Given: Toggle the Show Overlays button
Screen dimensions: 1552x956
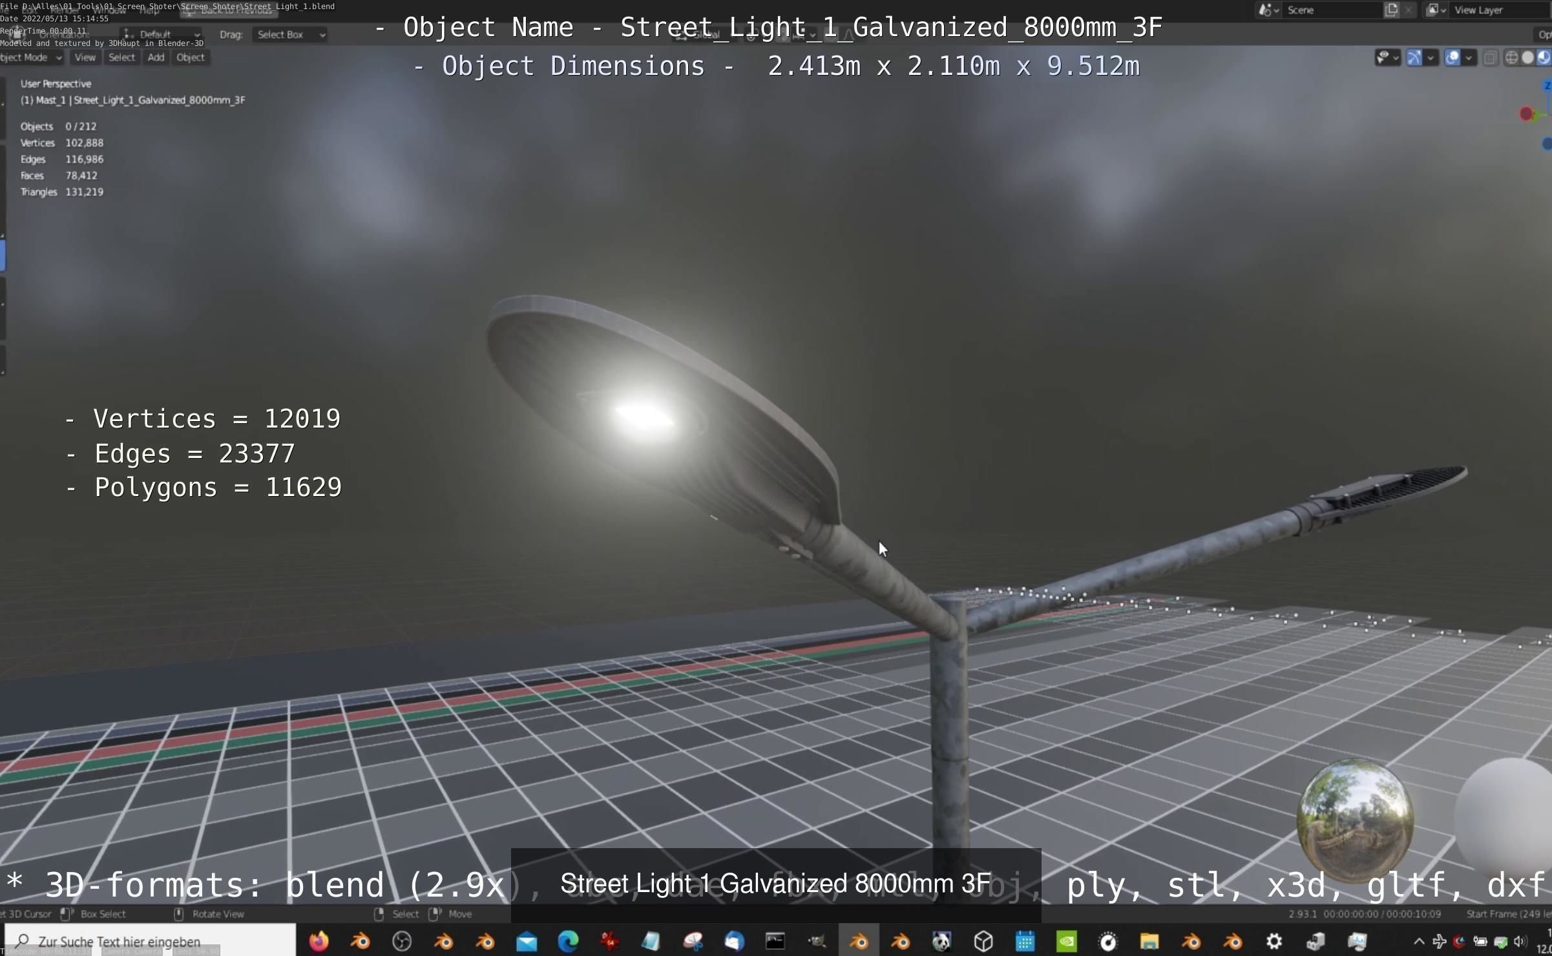Looking at the screenshot, I should point(1452,57).
